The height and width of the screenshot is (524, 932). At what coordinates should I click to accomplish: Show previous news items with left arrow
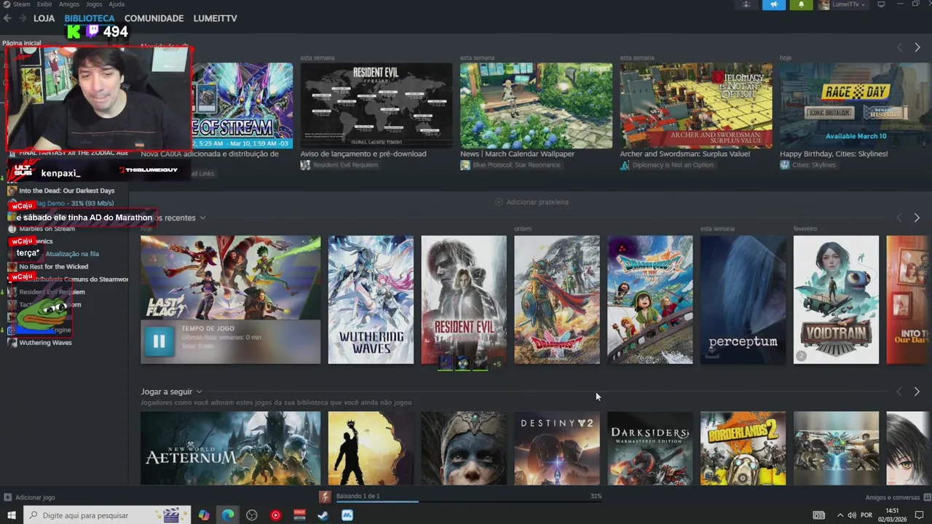tap(899, 47)
